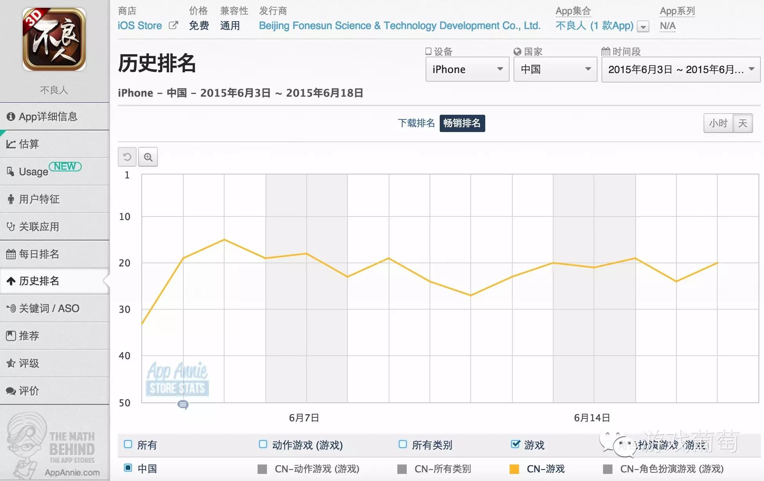
Task: Switch granularity to 小时
Action: (x=718, y=123)
